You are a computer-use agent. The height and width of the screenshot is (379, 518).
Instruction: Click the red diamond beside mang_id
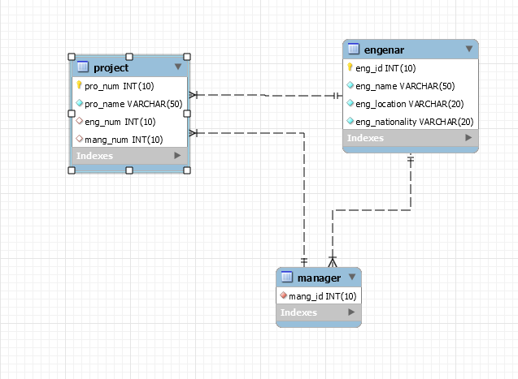(x=284, y=295)
